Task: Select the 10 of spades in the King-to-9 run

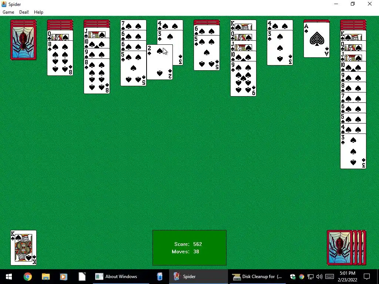Action: click(243, 56)
